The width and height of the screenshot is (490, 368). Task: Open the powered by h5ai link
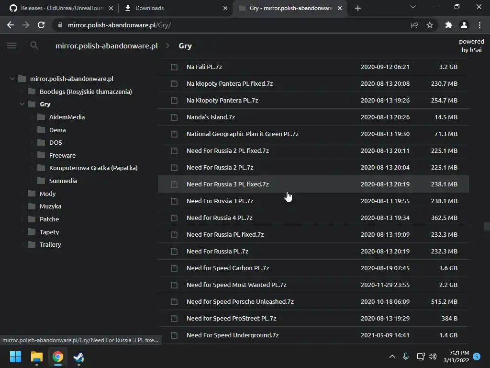[x=471, y=46]
